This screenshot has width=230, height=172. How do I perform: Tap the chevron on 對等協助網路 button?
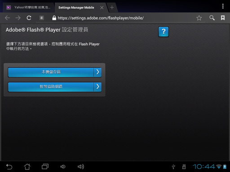click(97, 87)
